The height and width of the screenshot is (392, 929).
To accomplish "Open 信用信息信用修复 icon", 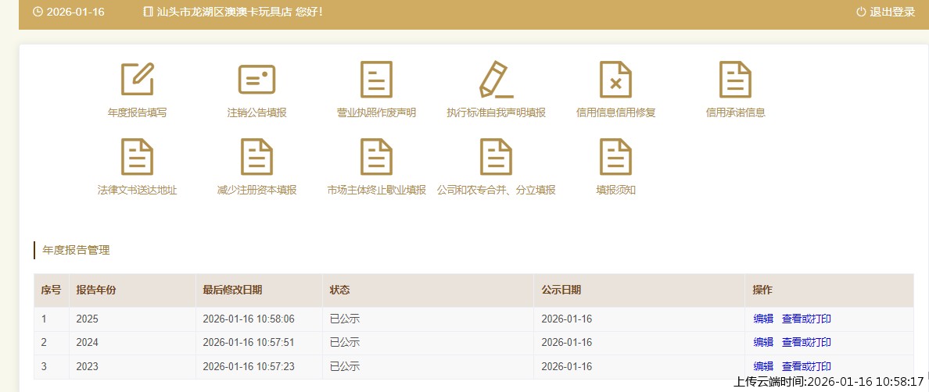I will click(615, 80).
